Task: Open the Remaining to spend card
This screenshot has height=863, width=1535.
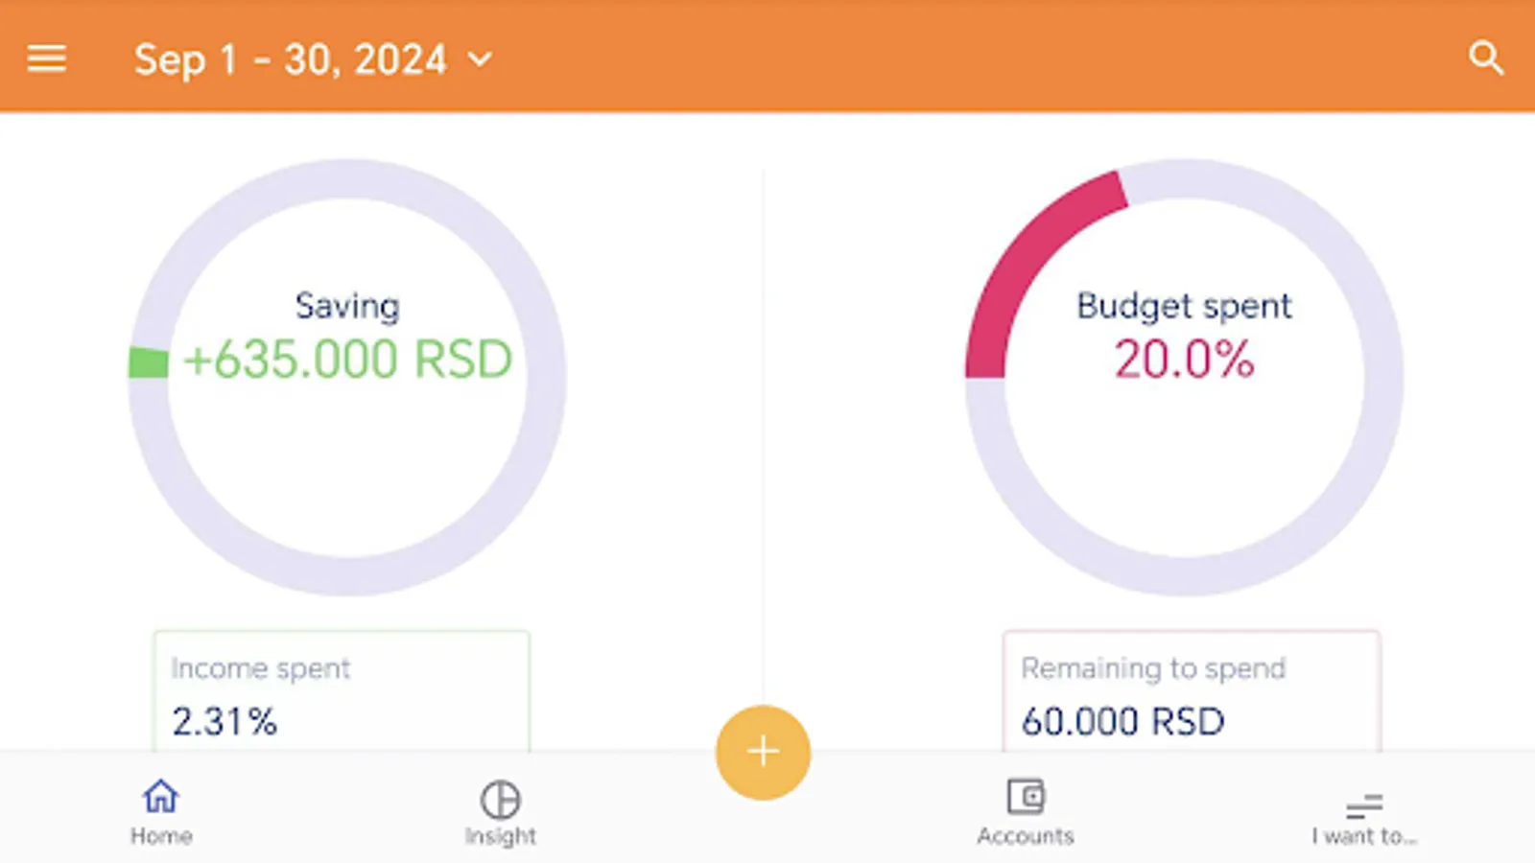Action: coord(1192,691)
